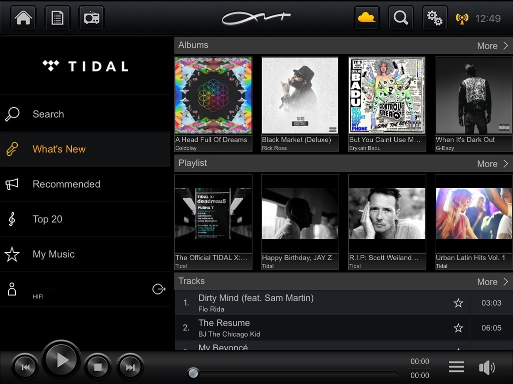Open When It's Dark Out album cover
This screenshot has width=513, height=384.
473,95
